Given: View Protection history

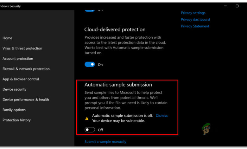Looking at the screenshot, I should [16, 120].
